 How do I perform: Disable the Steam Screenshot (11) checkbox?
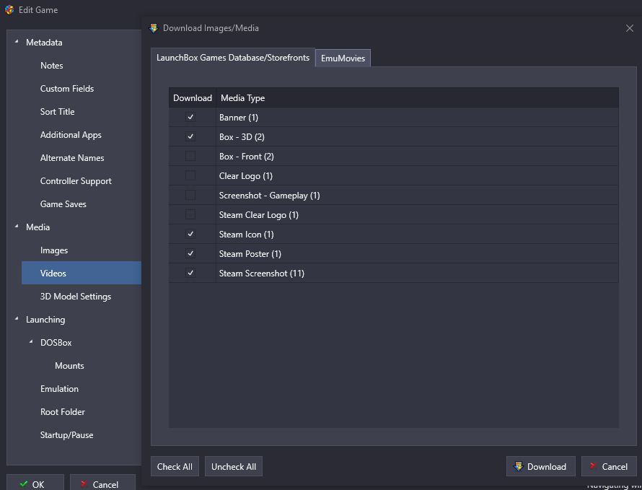pos(190,274)
